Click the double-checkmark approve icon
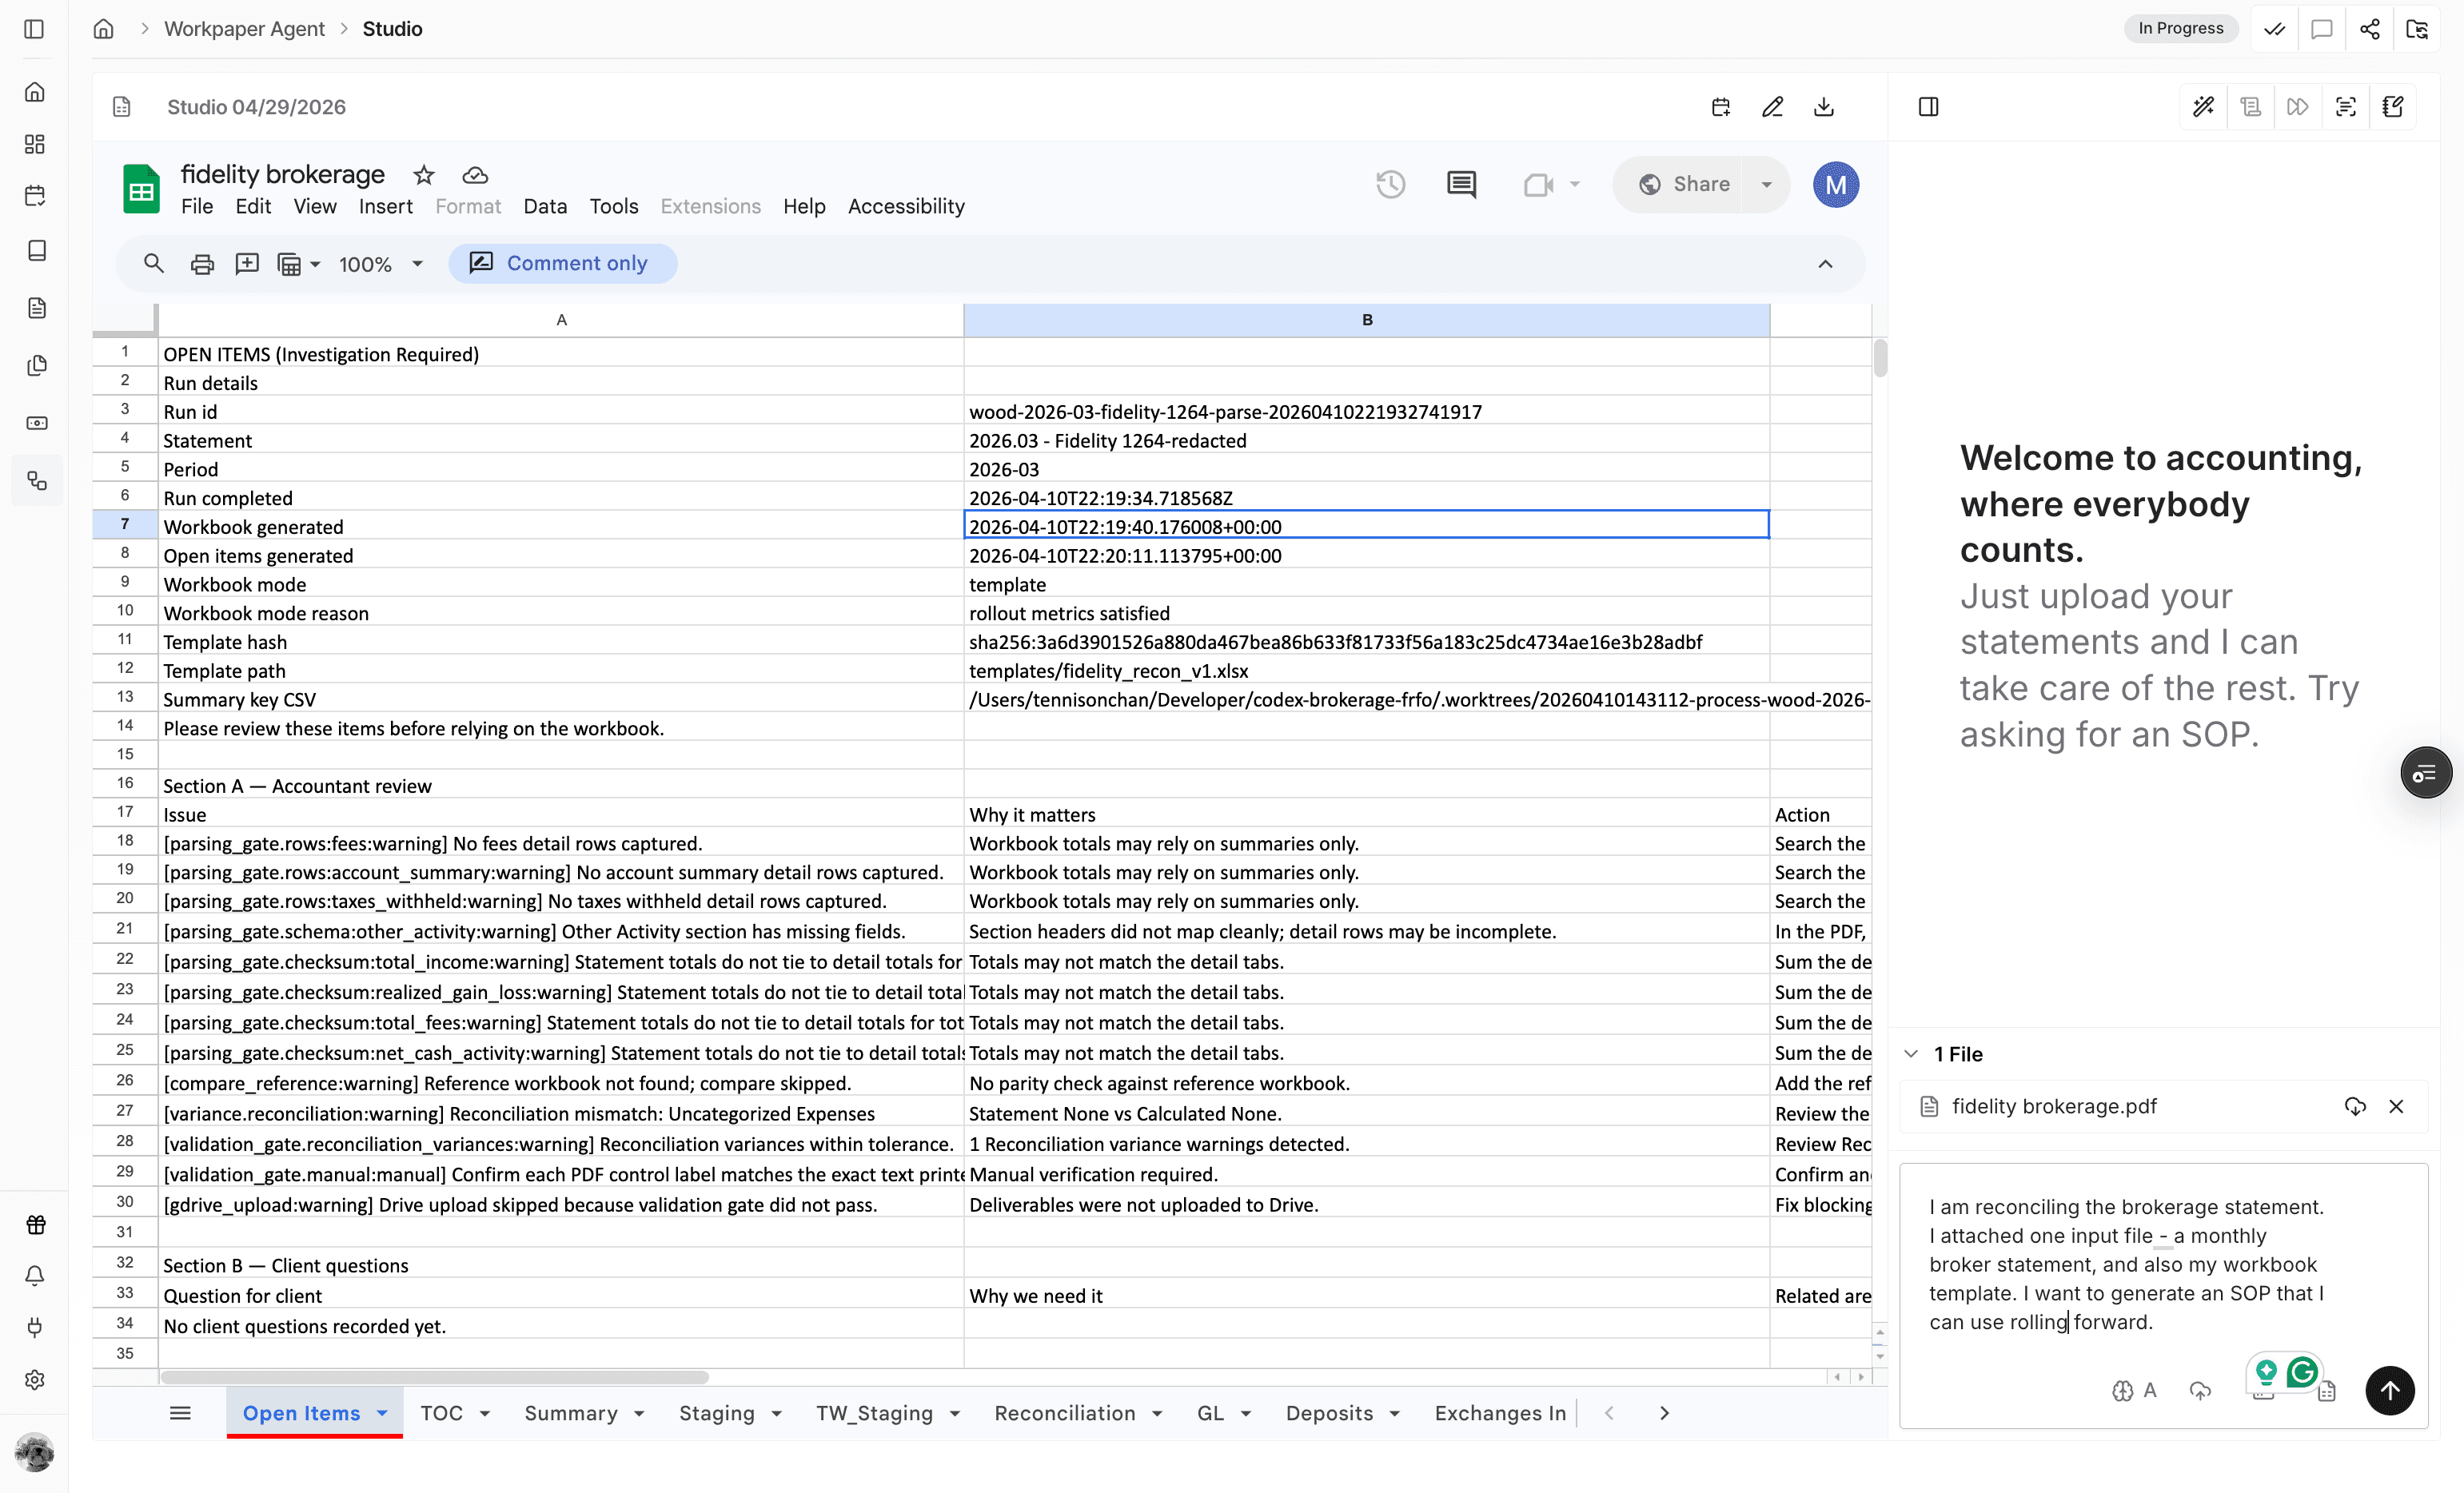This screenshot has width=2464, height=1493. click(2274, 29)
